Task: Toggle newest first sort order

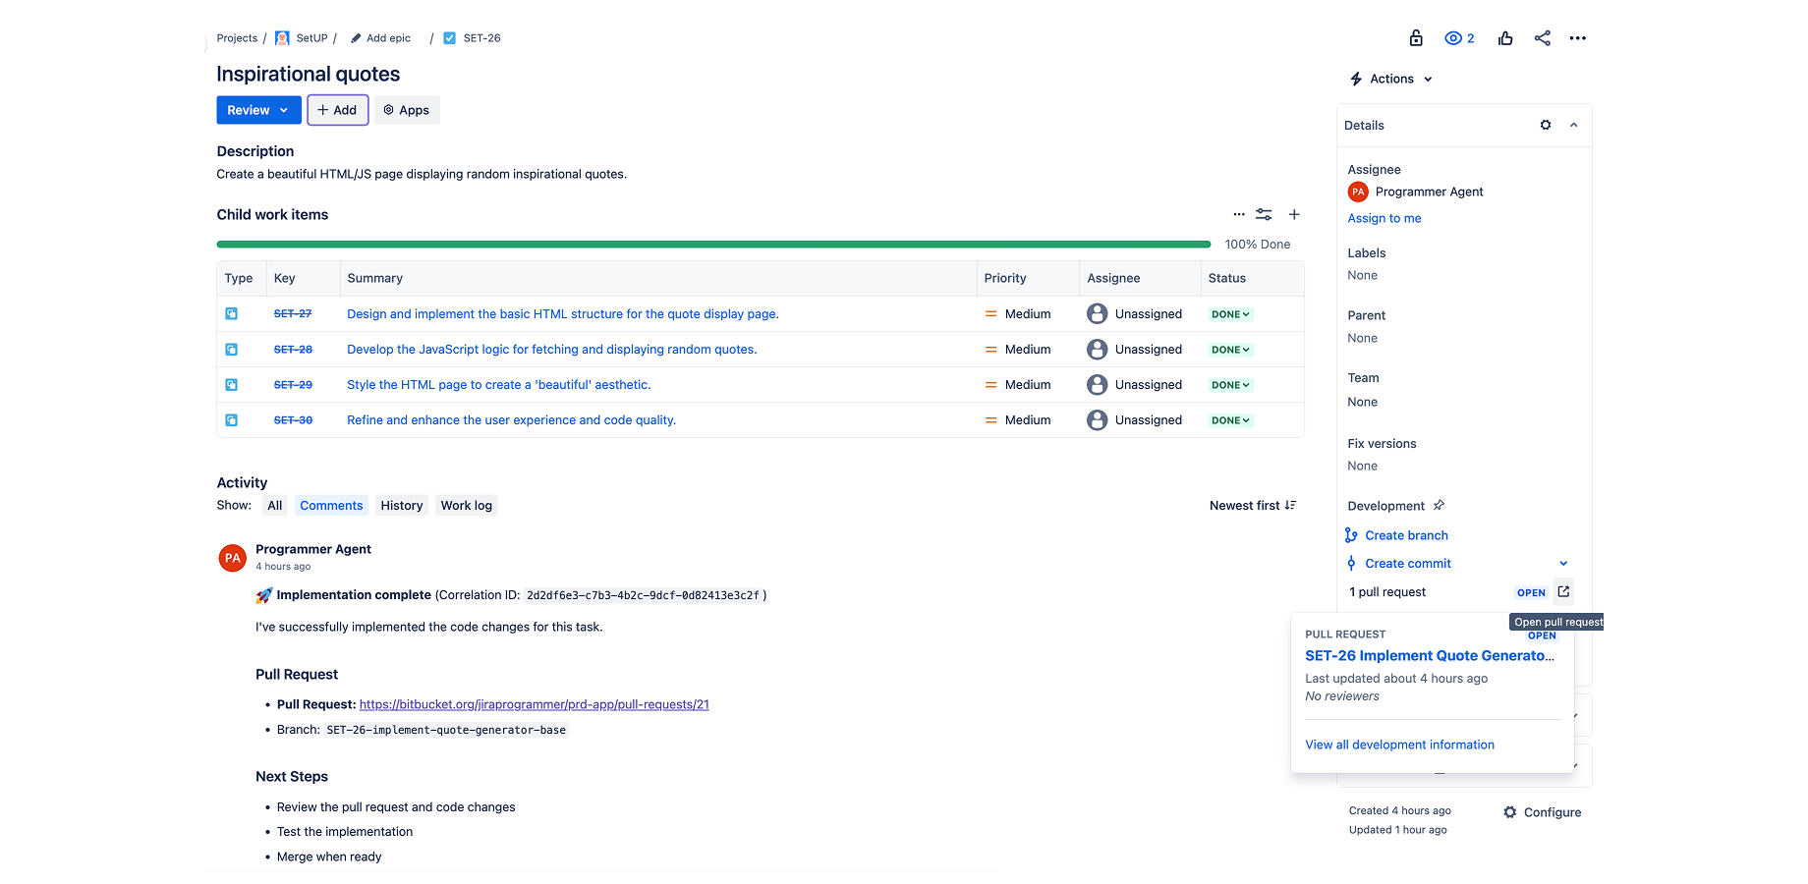Action: click(x=1253, y=505)
